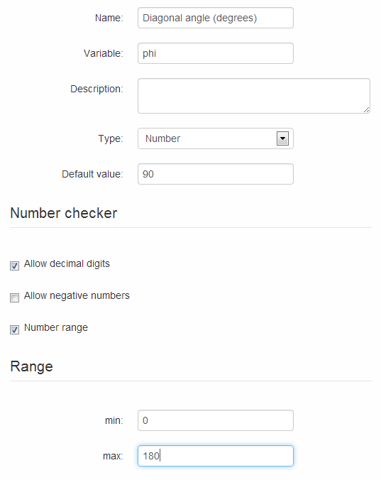Click the 'Range' section heading
This screenshot has width=381, height=480.
[31, 366]
